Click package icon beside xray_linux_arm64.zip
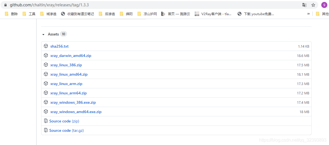Viewport: 329px width, 145px height. click(x=46, y=93)
